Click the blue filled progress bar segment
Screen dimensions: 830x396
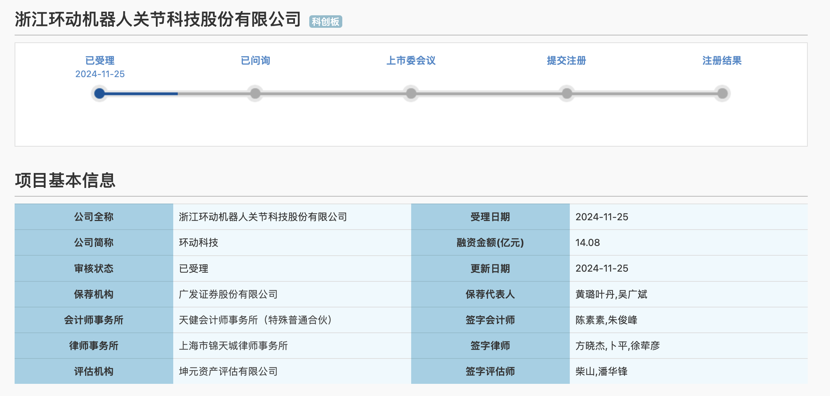pyautogui.click(x=141, y=93)
